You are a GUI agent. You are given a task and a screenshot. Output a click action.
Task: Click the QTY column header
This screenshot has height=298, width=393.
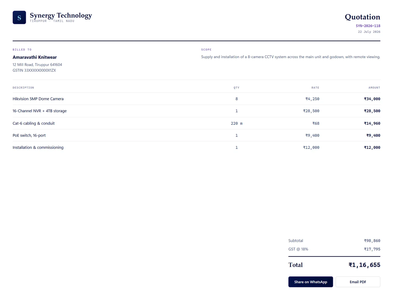pos(237,88)
